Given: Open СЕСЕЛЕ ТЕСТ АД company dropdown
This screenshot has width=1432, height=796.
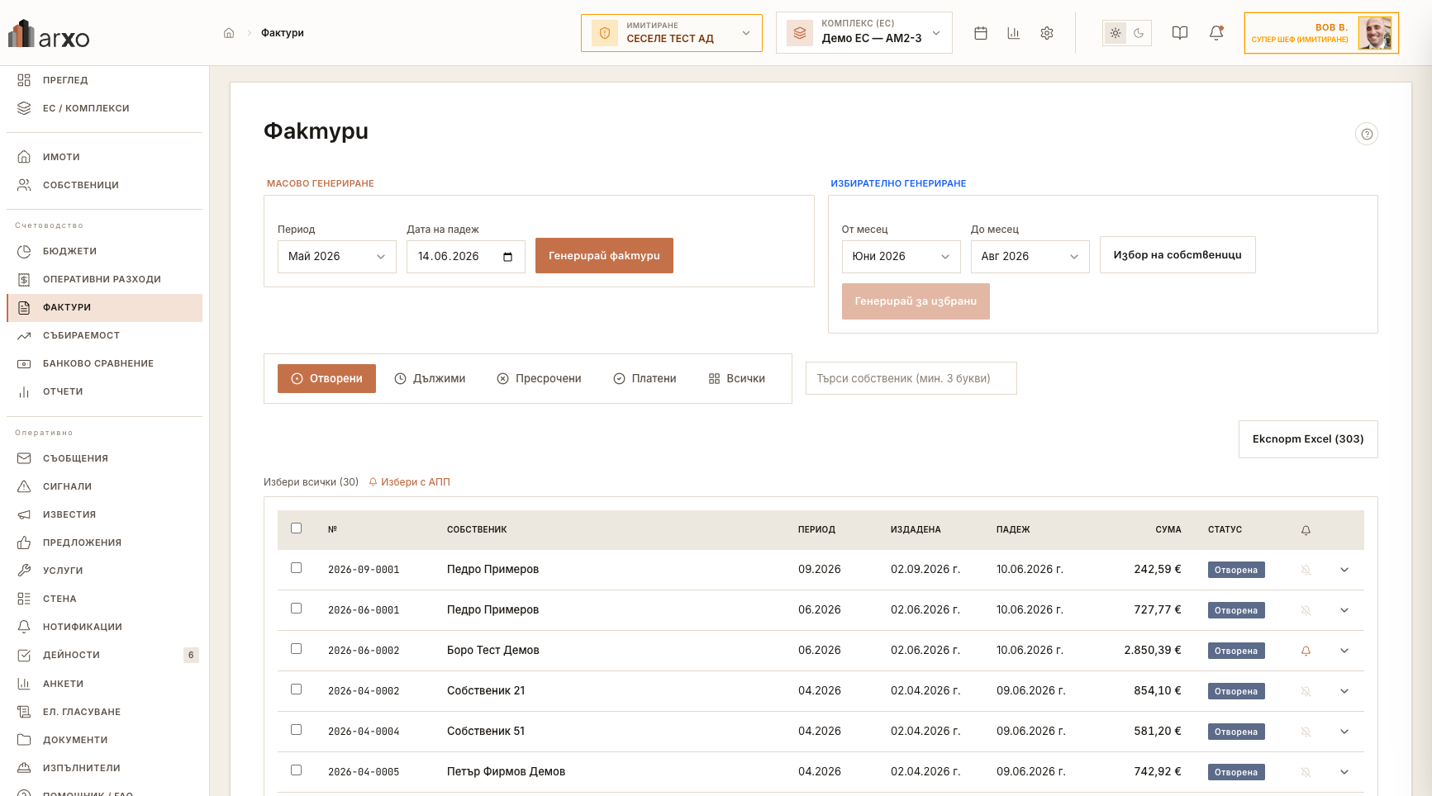Looking at the screenshot, I should (672, 33).
